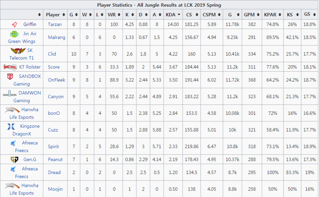
Task: Click the SANDBOX Gaming logo icon
Action: [10, 77]
